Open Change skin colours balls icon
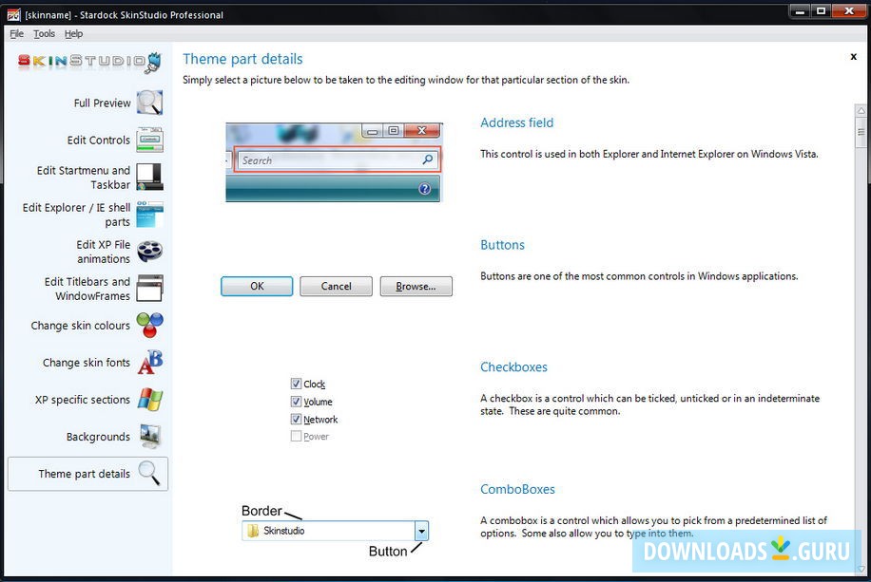The image size is (871, 582). 149,325
